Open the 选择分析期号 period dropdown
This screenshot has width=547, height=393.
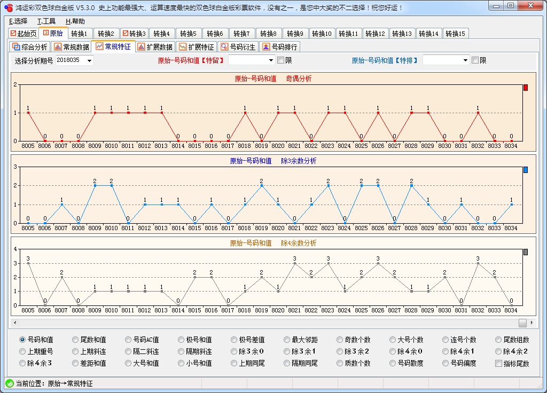tap(89, 60)
